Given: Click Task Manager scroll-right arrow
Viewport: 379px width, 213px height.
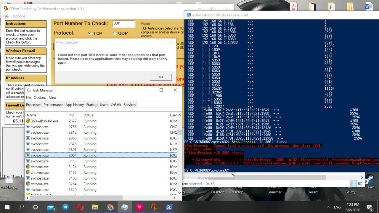Looking at the screenshot, I should click(174, 198).
